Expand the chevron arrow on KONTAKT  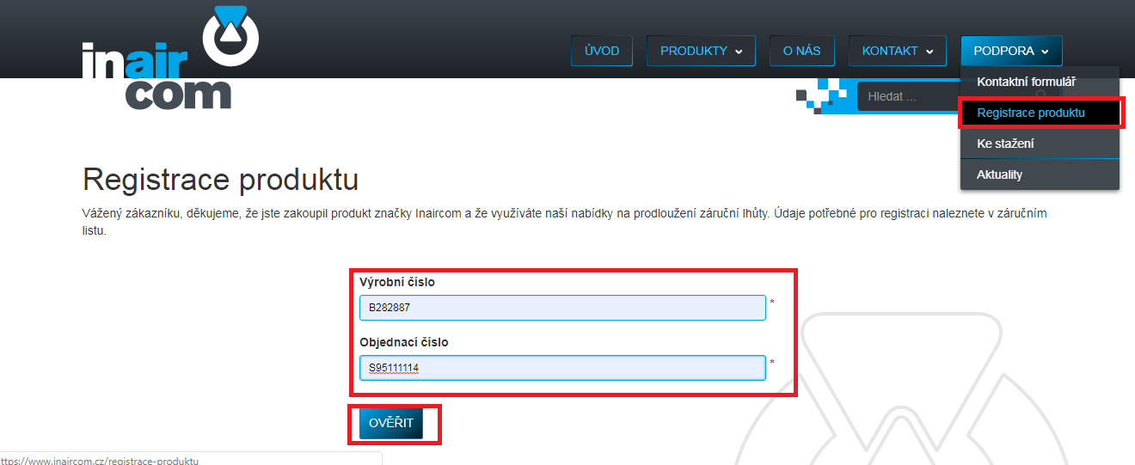(930, 52)
